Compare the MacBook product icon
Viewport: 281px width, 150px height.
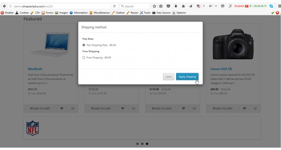coord(72,108)
